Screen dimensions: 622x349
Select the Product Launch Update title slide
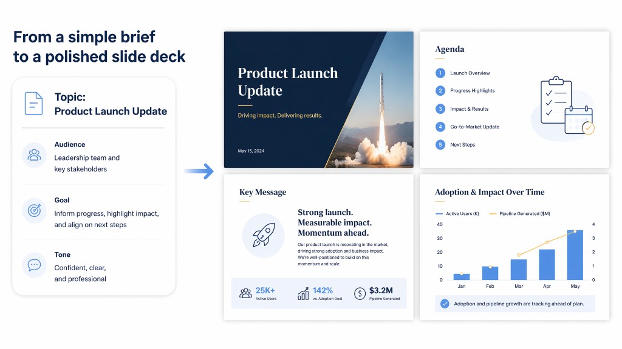(x=318, y=100)
